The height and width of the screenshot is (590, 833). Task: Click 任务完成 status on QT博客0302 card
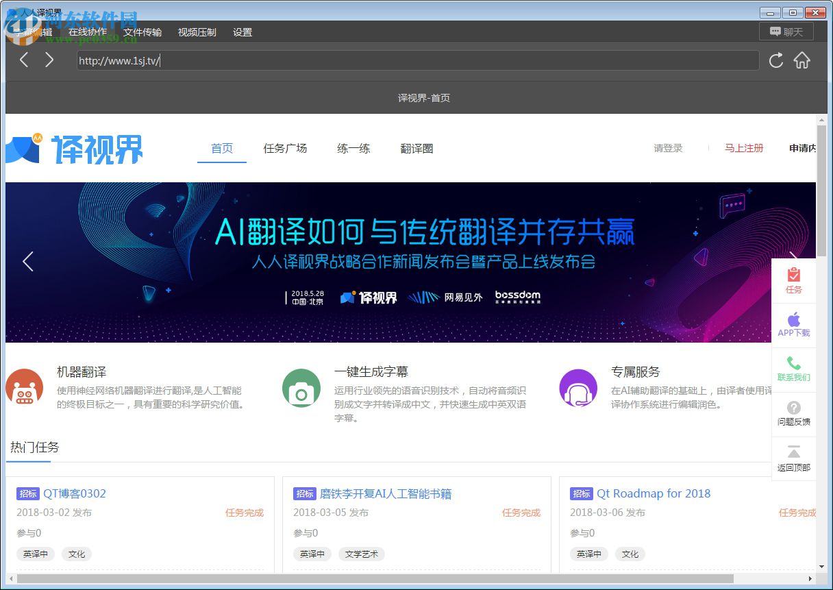245,513
